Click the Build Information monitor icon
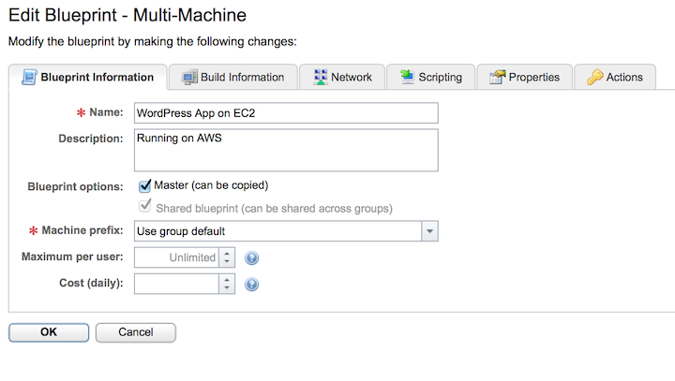 [x=190, y=78]
